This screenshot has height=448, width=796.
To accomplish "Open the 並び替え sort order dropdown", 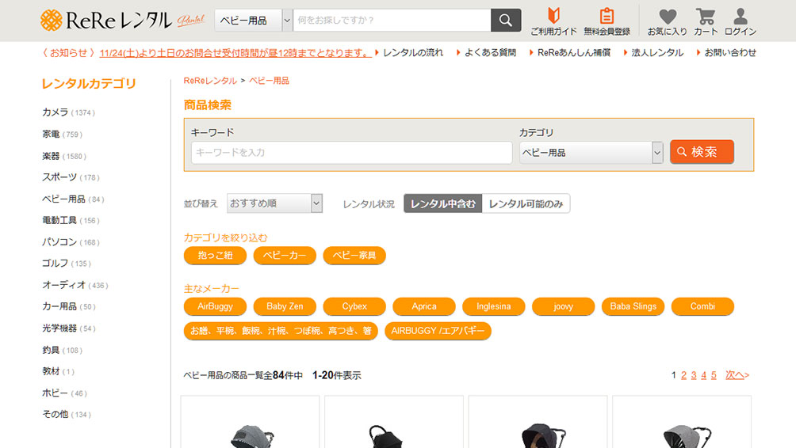I will (274, 203).
